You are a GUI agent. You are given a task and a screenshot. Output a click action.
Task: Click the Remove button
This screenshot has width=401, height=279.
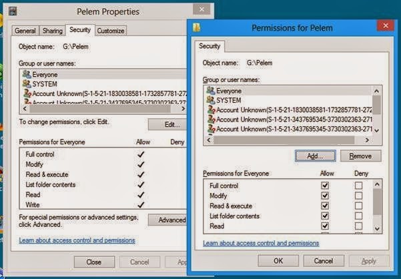[360, 156]
